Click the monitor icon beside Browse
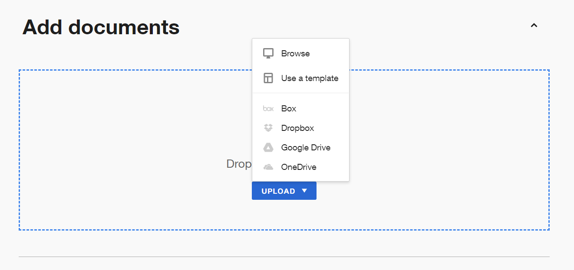Screen dimensions: 574x270 (268, 54)
